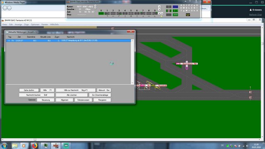
Task: Open Firefox from the taskbar
Action: [34, 146]
